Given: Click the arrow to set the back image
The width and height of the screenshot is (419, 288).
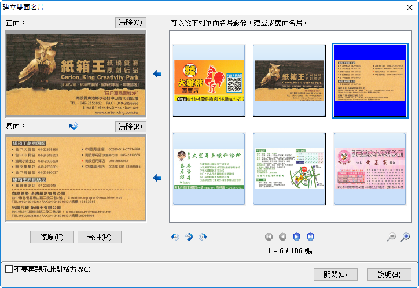Looking at the screenshot, I should [x=157, y=178].
